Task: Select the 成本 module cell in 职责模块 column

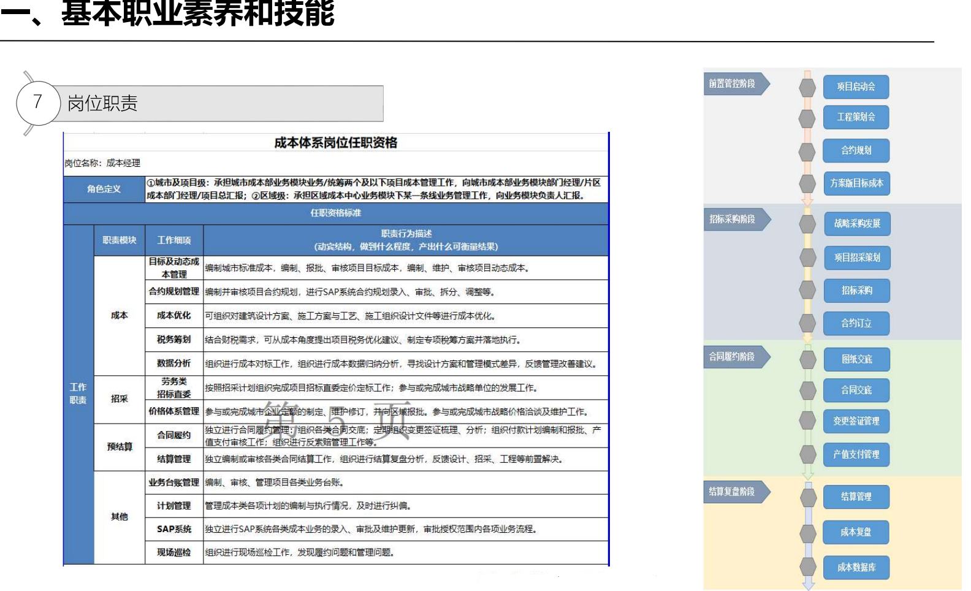Action: (x=120, y=315)
